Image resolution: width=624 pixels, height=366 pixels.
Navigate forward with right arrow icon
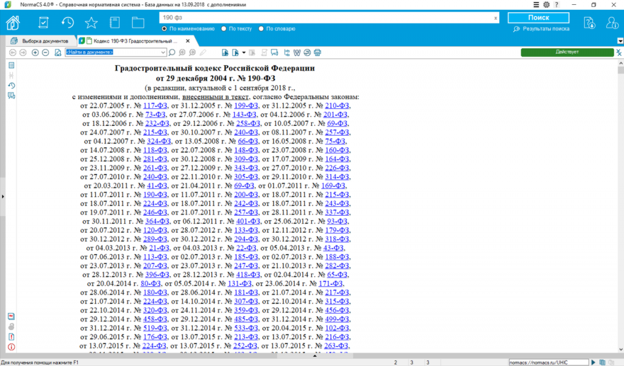tap(23, 52)
